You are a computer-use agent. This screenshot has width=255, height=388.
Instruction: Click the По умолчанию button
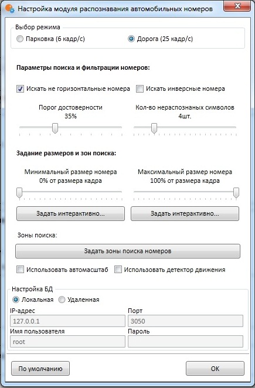click(40, 369)
